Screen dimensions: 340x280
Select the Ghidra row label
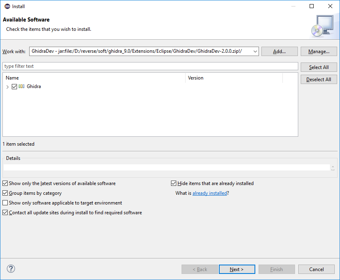(34, 86)
